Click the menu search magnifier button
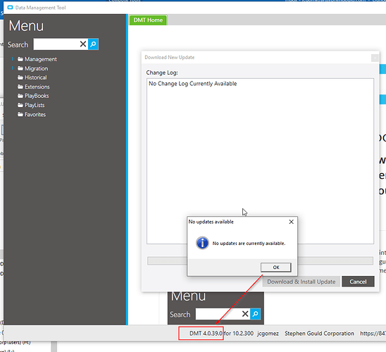 [93, 44]
